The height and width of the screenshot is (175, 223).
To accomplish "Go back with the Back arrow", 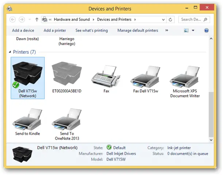I will point(12,19).
